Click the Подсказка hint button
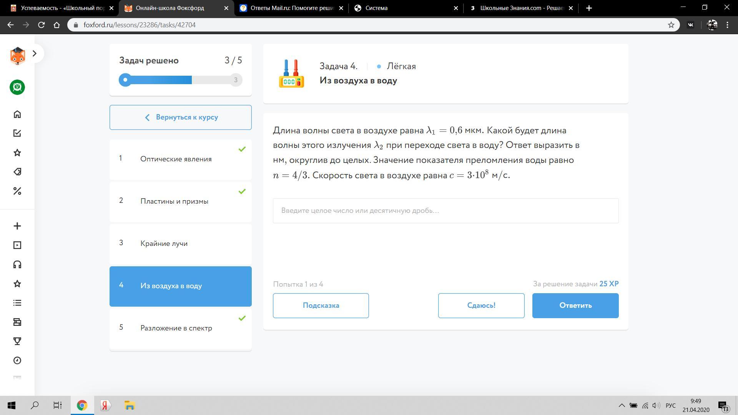The height and width of the screenshot is (415, 738). coord(321,305)
